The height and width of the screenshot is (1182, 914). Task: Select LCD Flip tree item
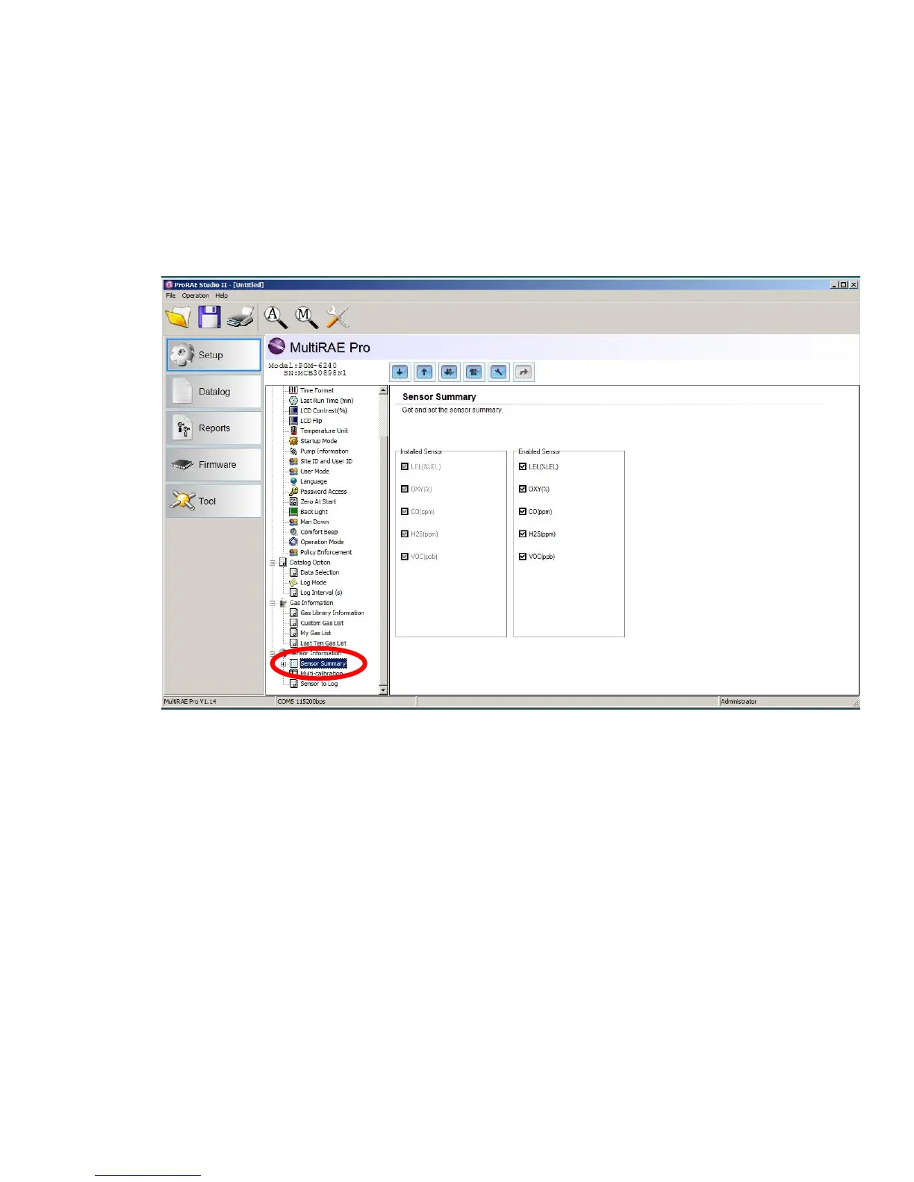coord(311,421)
